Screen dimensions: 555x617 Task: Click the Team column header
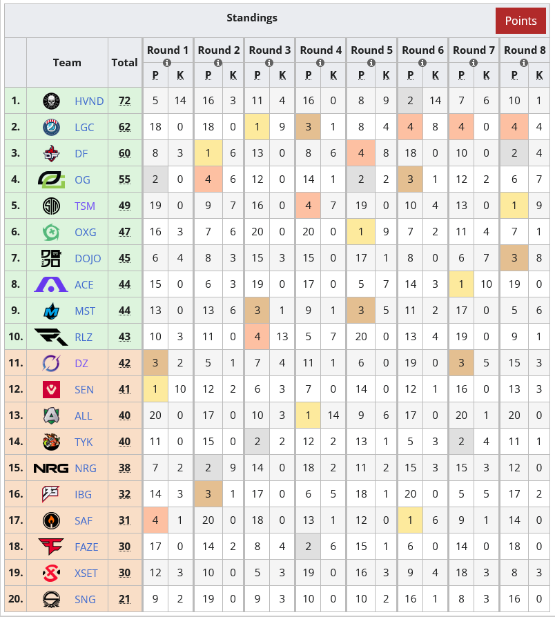coord(67,62)
